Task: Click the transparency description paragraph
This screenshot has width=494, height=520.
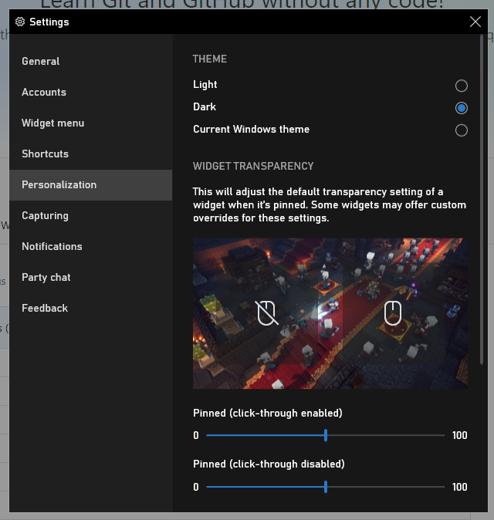Action: [330, 205]
